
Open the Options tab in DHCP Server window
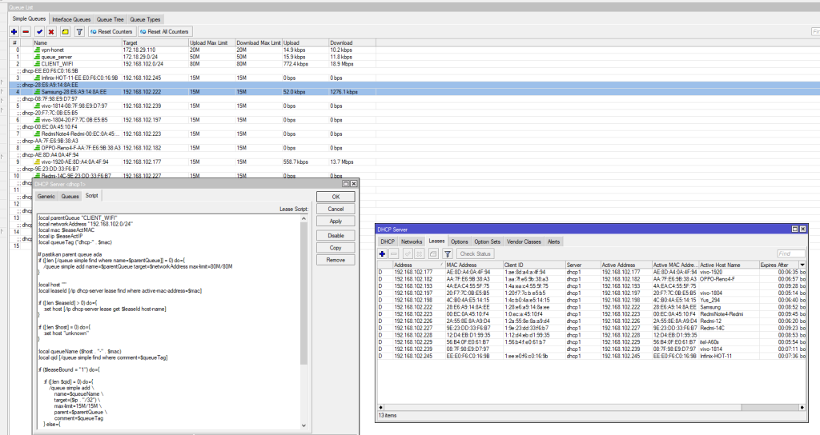click(x=459, y=241)
